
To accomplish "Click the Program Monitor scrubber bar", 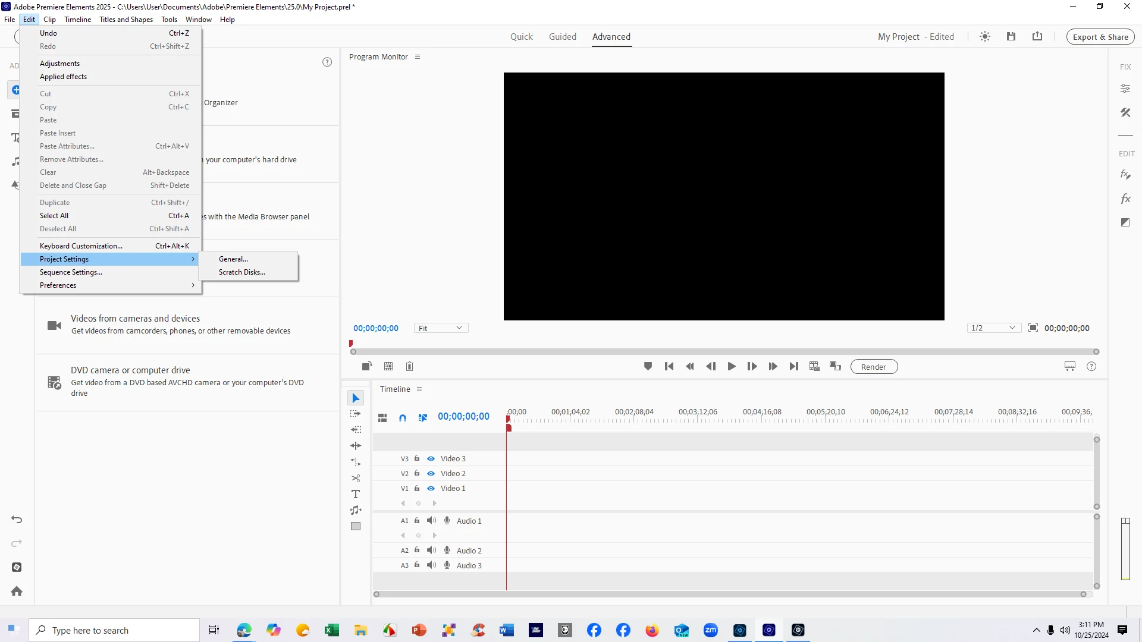I will 724,352.
